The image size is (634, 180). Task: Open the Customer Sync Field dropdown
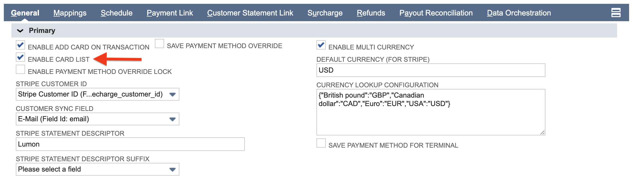[173, 119]
